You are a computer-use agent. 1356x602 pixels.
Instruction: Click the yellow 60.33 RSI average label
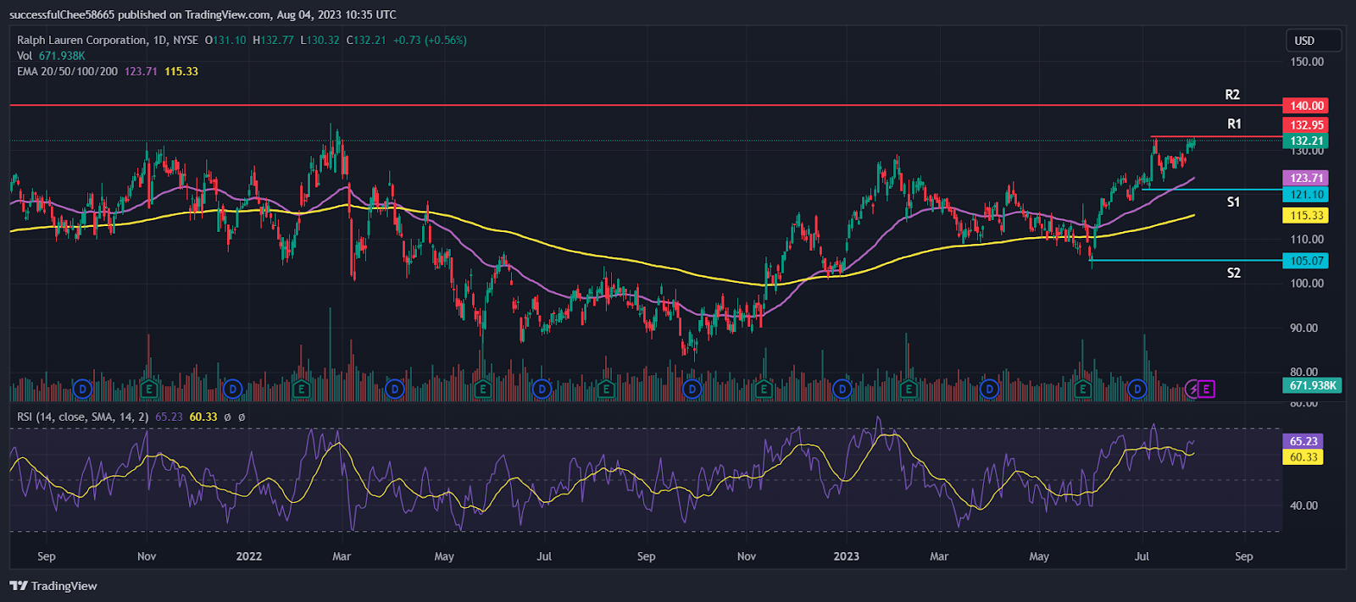click(x=1303, y=457)
